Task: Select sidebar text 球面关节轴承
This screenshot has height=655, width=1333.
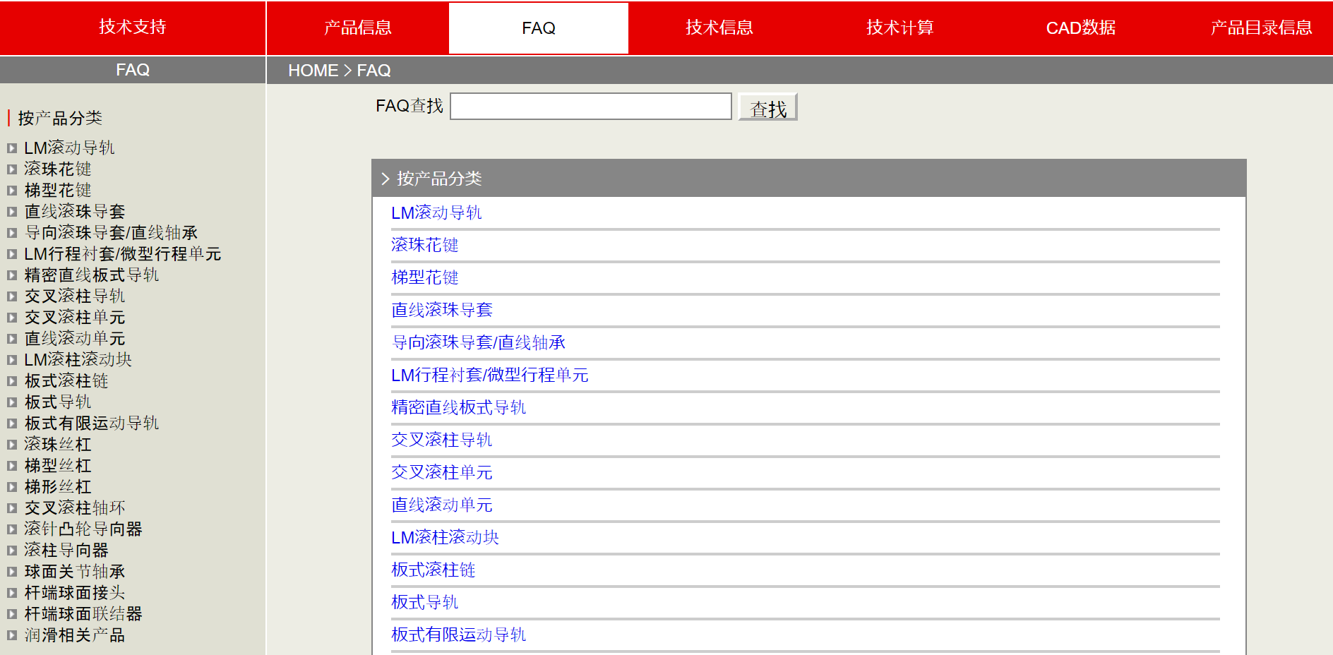Action: click(75, 571)
